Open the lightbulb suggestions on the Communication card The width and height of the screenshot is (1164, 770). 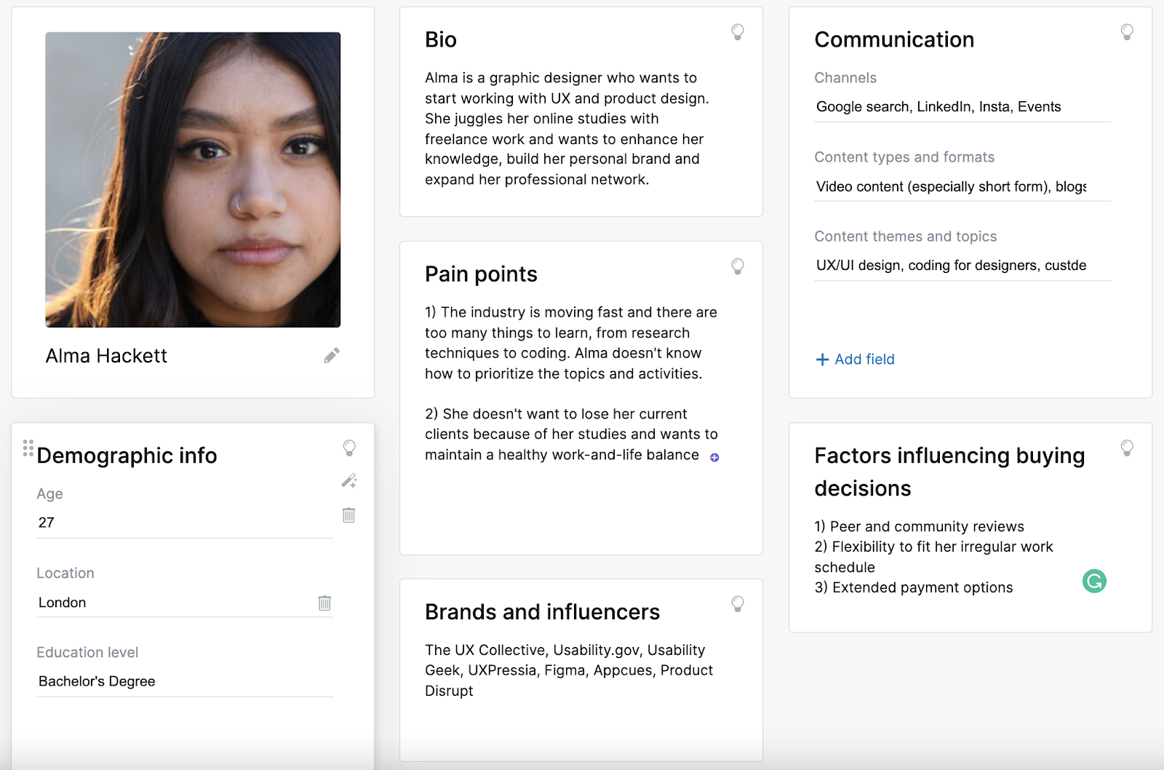coord(1127,32)
